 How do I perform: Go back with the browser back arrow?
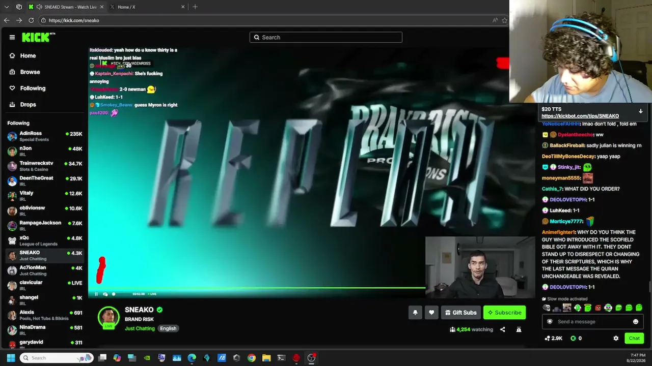click(x=7, y=20)
